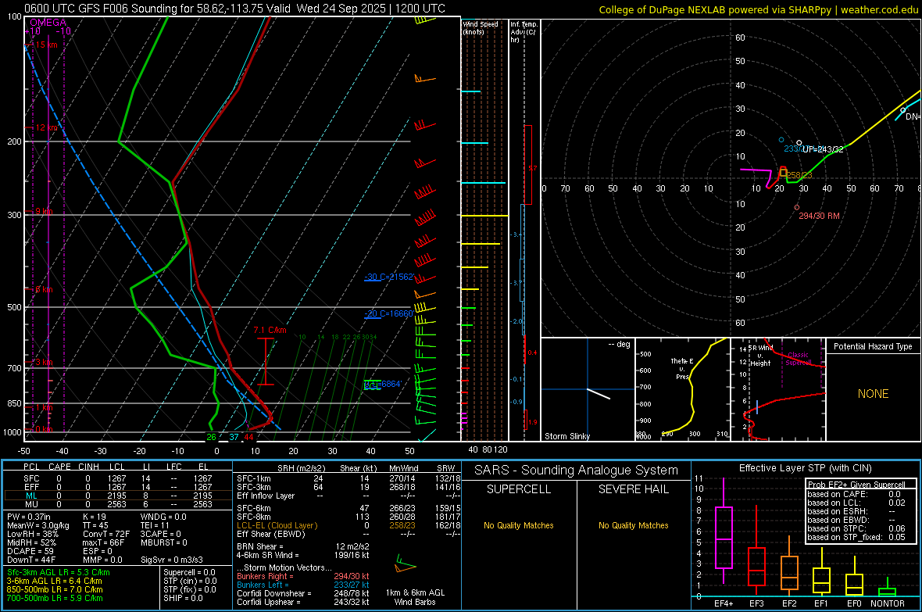Click the -20 C=16660' level label

pos(389,313)
